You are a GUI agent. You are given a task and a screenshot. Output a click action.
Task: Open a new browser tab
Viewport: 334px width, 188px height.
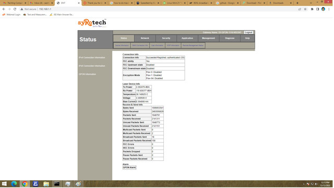click(x=297, y=3)
